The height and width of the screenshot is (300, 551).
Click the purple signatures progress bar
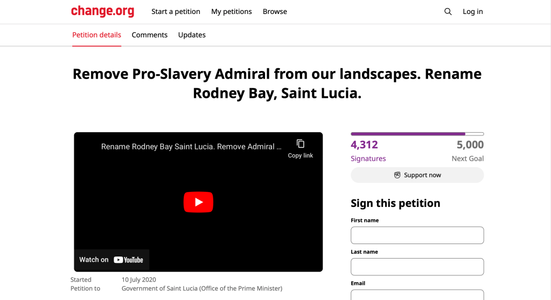[417, 134]
